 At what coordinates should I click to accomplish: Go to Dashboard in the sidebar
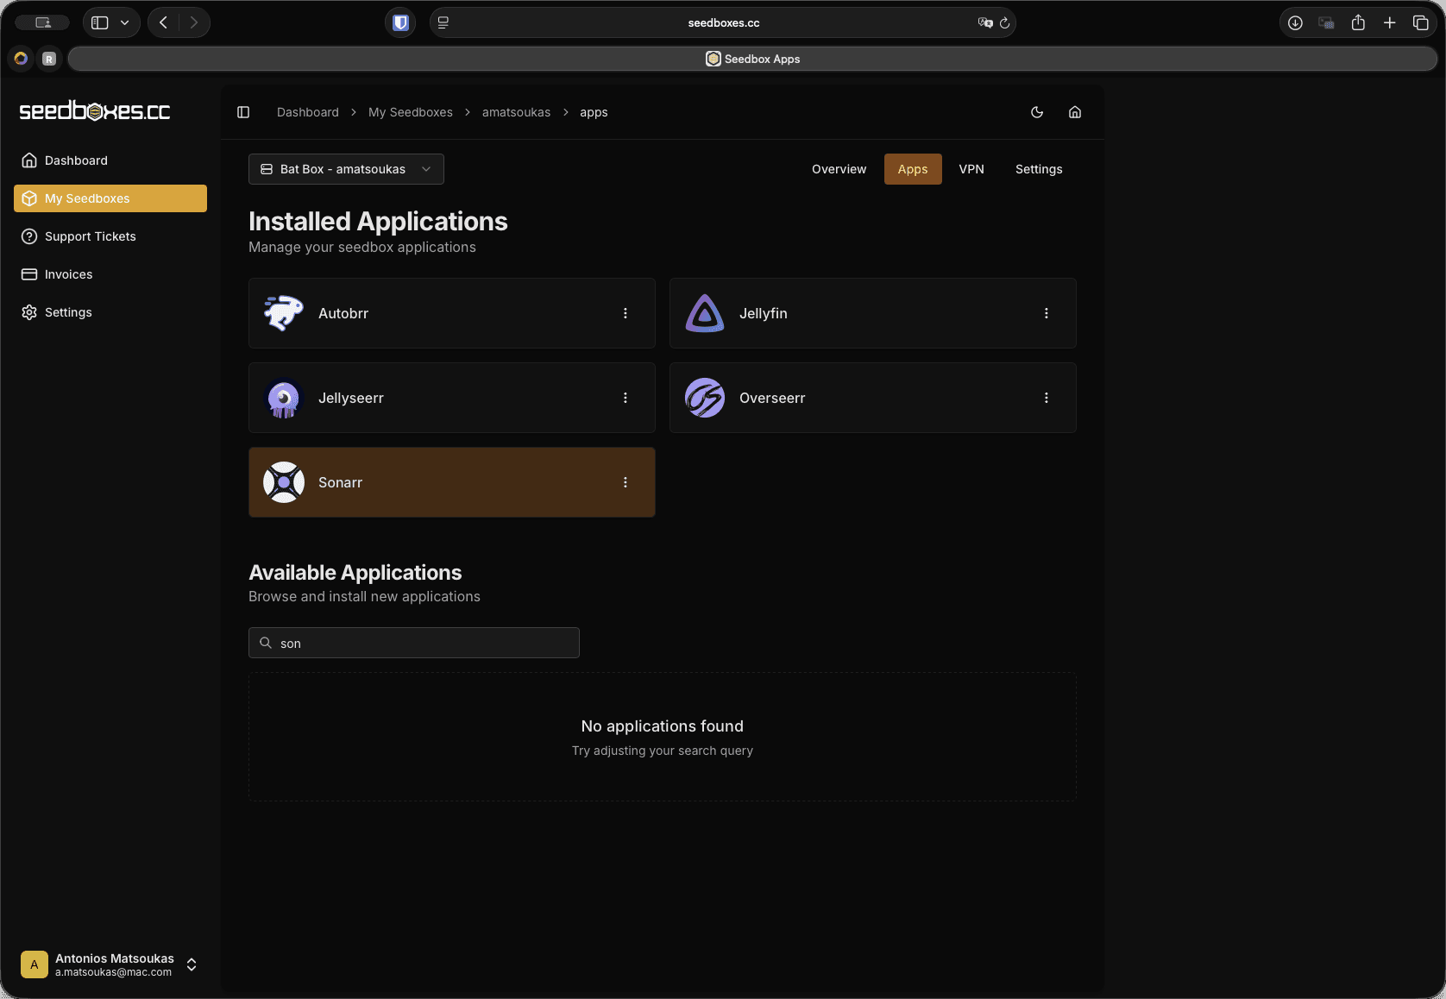110,160
